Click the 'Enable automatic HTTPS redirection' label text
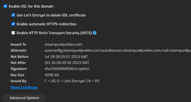The height and width of the screenshot is (102, 191). coord(46,24)
